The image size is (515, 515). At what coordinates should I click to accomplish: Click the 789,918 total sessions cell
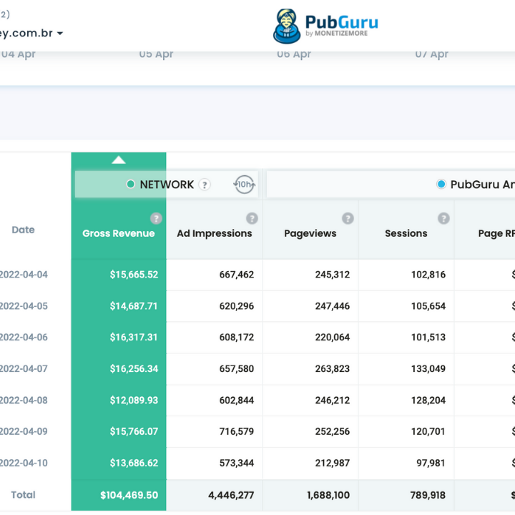point(428,495)
